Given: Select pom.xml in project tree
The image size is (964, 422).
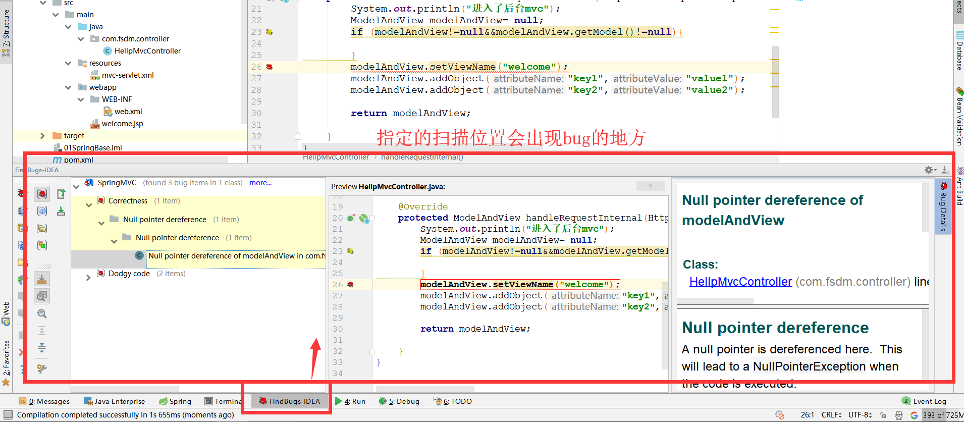Looking at the screenshot, I should click(x=78, y=160).
